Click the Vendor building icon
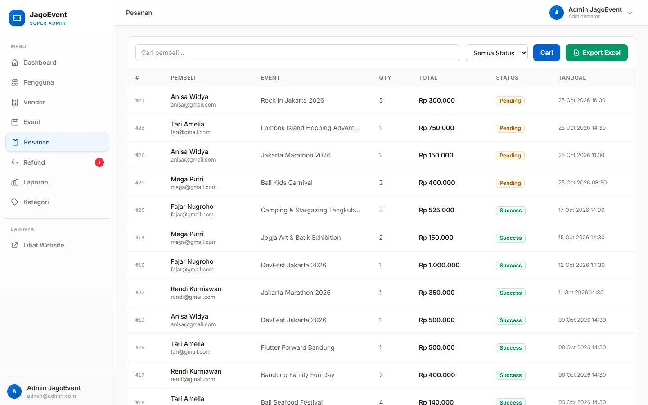This screenshot has height=405, width=648. click(x=15, y=102)
